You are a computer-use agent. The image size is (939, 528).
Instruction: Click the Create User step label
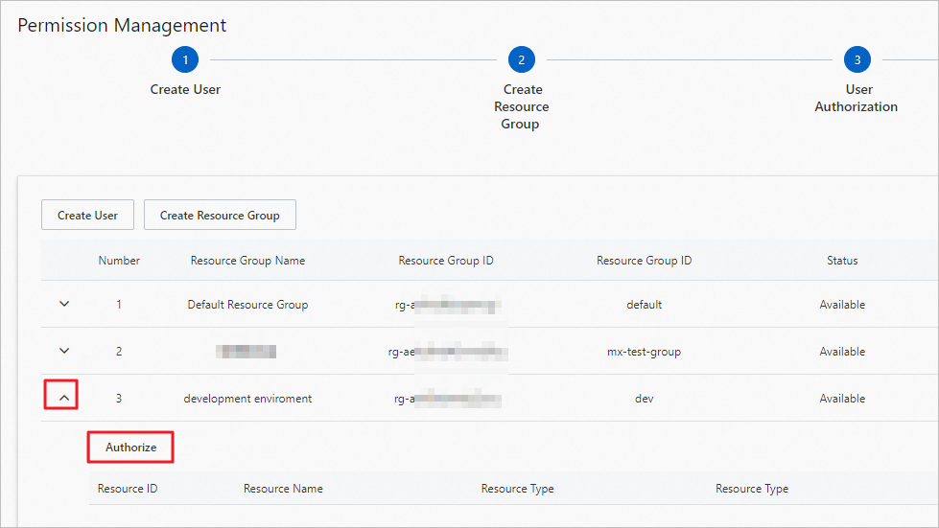(x=185, y=90)
